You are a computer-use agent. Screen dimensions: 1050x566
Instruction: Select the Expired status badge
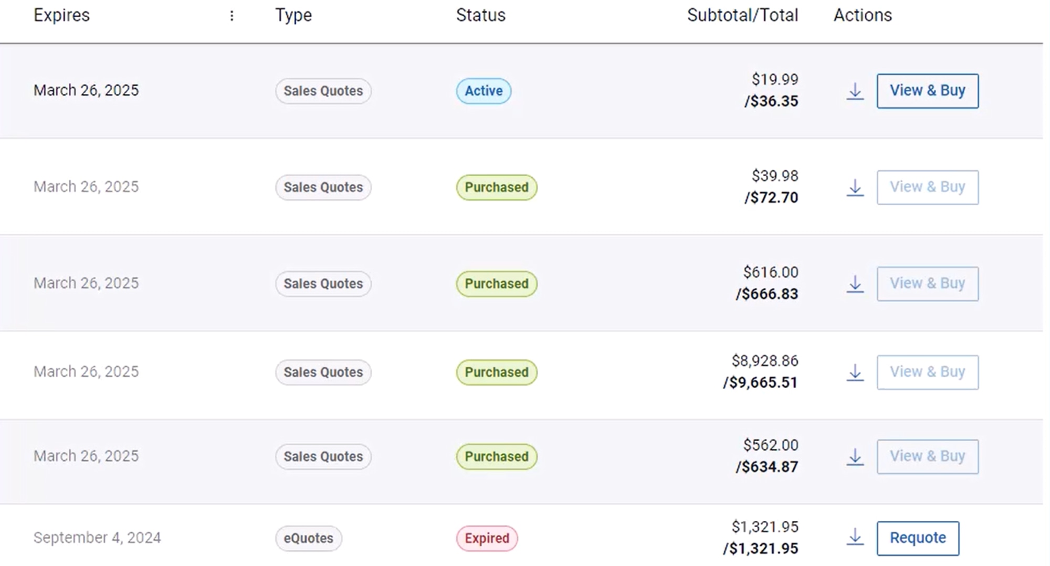pos(487,538)
